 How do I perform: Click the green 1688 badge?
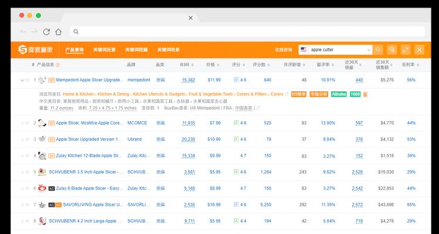(x=355, y=94)
